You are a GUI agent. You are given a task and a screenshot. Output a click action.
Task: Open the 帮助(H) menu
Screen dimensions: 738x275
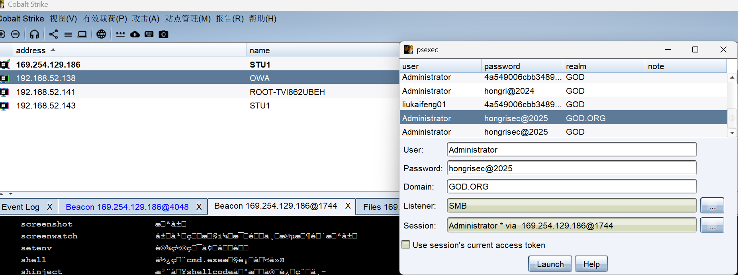pyautogui.click(x=263, y=19)
